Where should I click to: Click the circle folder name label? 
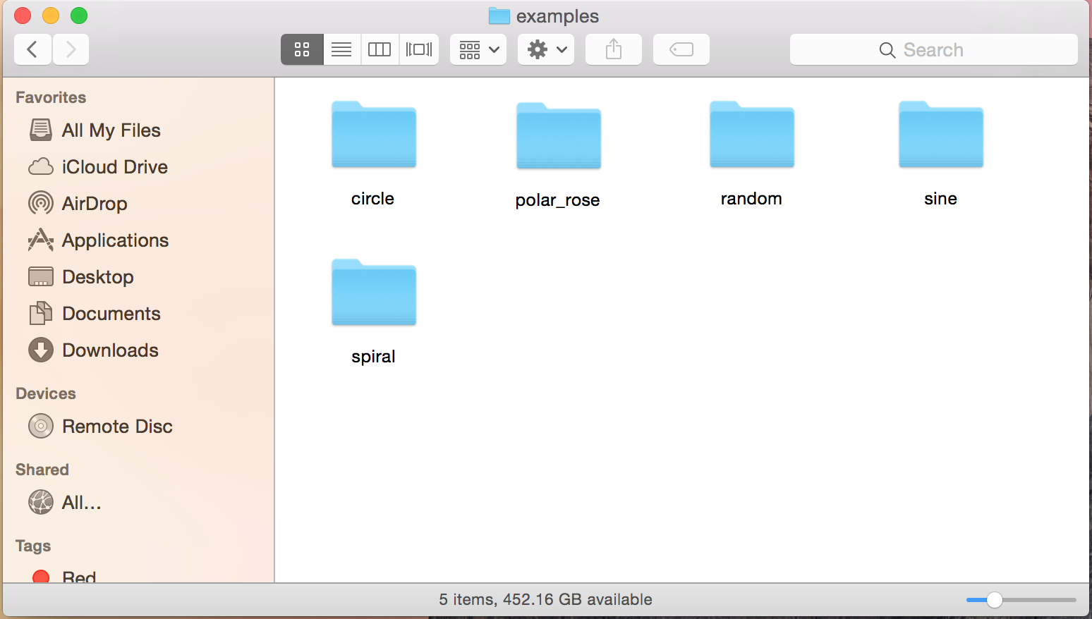[x=372, y=199]
